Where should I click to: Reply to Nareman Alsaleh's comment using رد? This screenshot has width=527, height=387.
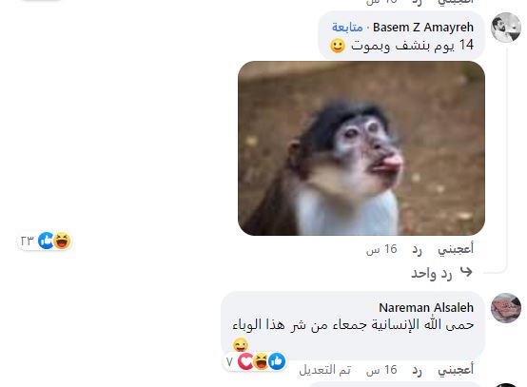(417, 370)
